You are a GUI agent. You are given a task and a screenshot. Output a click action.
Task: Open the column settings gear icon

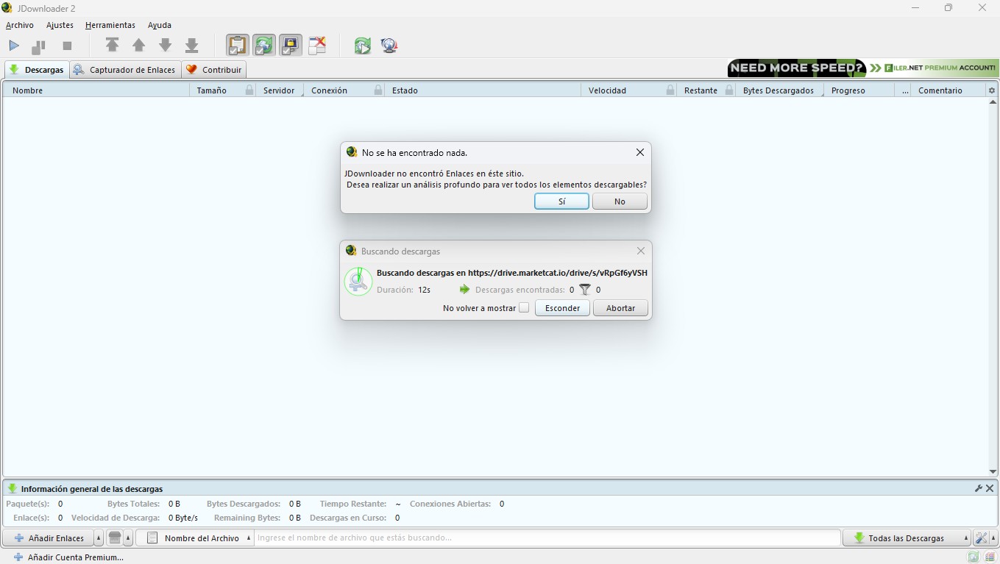[x=992, y=90]
